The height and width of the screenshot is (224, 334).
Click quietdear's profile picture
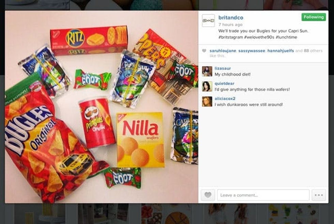pos(207,86)
